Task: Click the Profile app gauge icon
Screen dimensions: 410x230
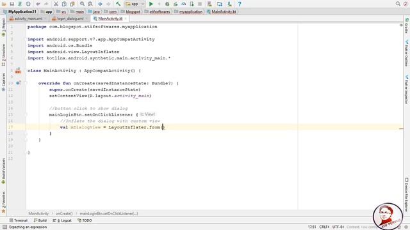Action: pos(184,4)
